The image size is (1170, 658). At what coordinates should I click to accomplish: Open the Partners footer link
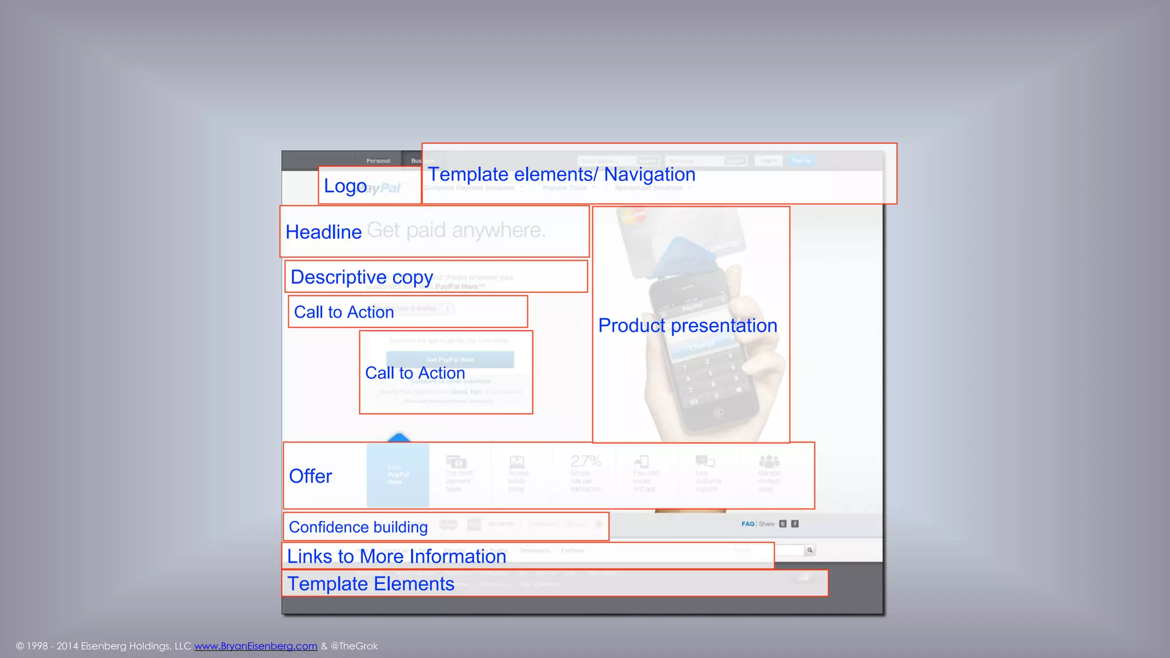(572, 551)
